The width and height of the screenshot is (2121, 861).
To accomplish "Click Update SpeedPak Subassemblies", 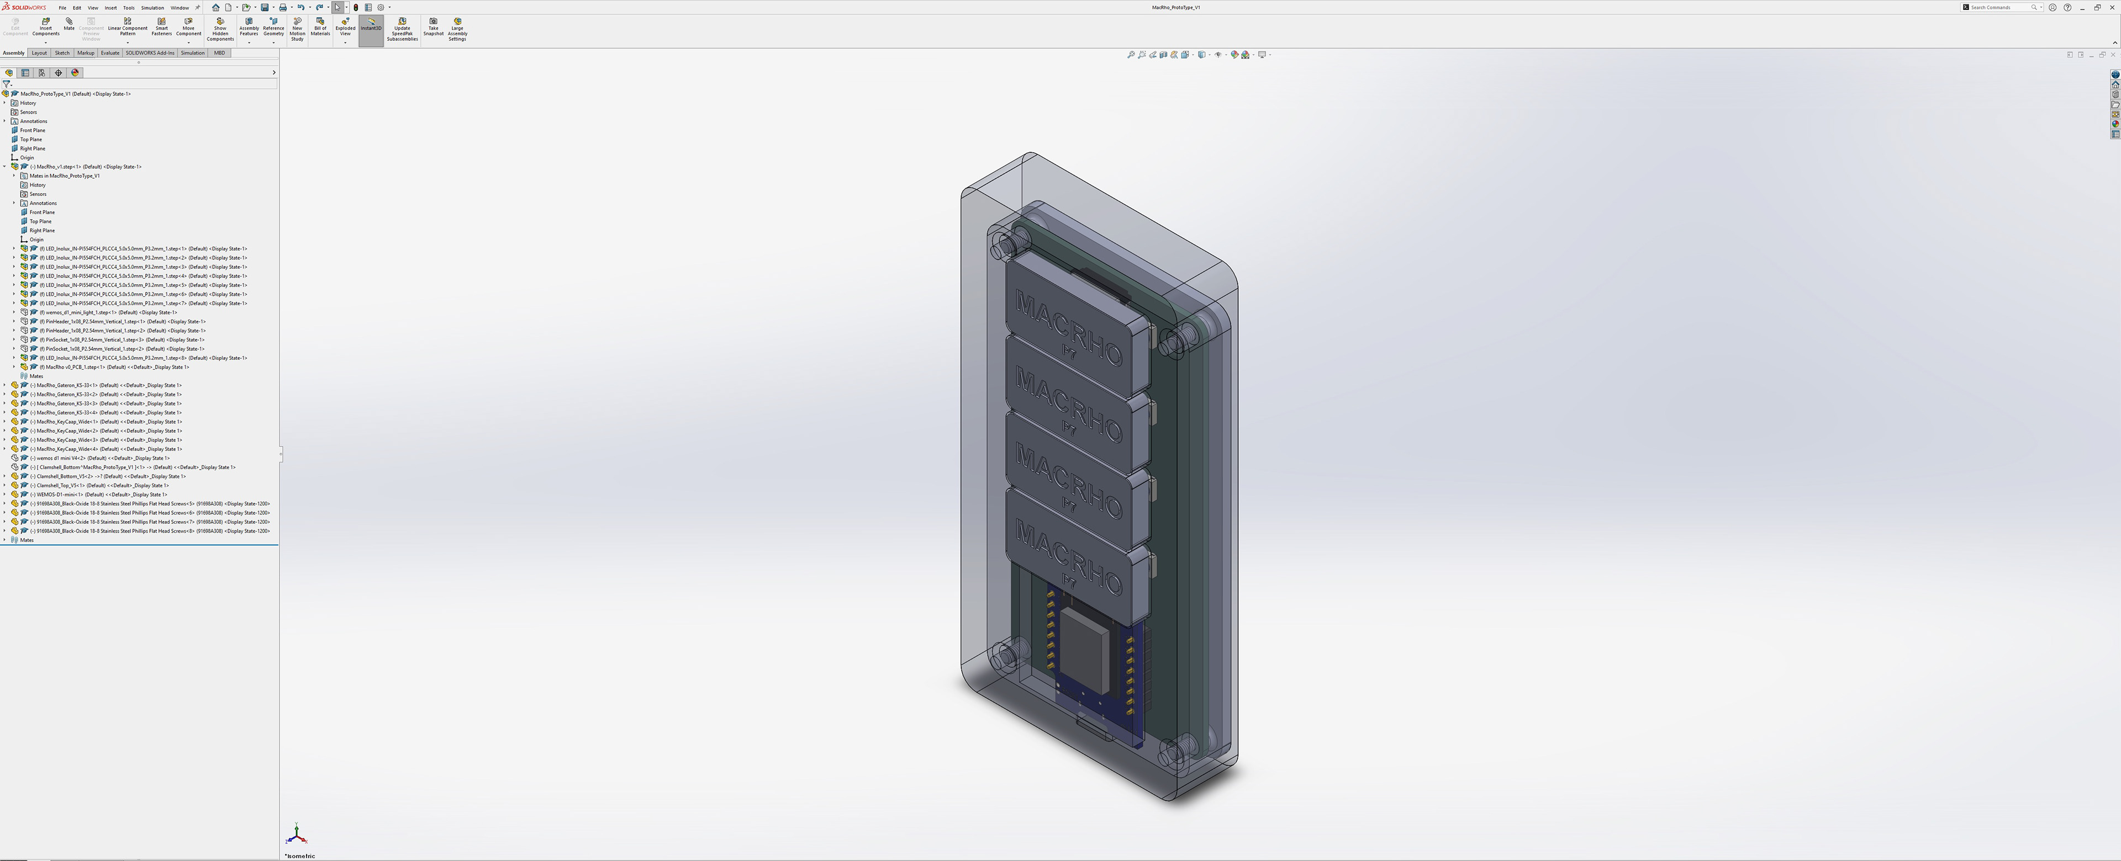I will pos(403,27).
